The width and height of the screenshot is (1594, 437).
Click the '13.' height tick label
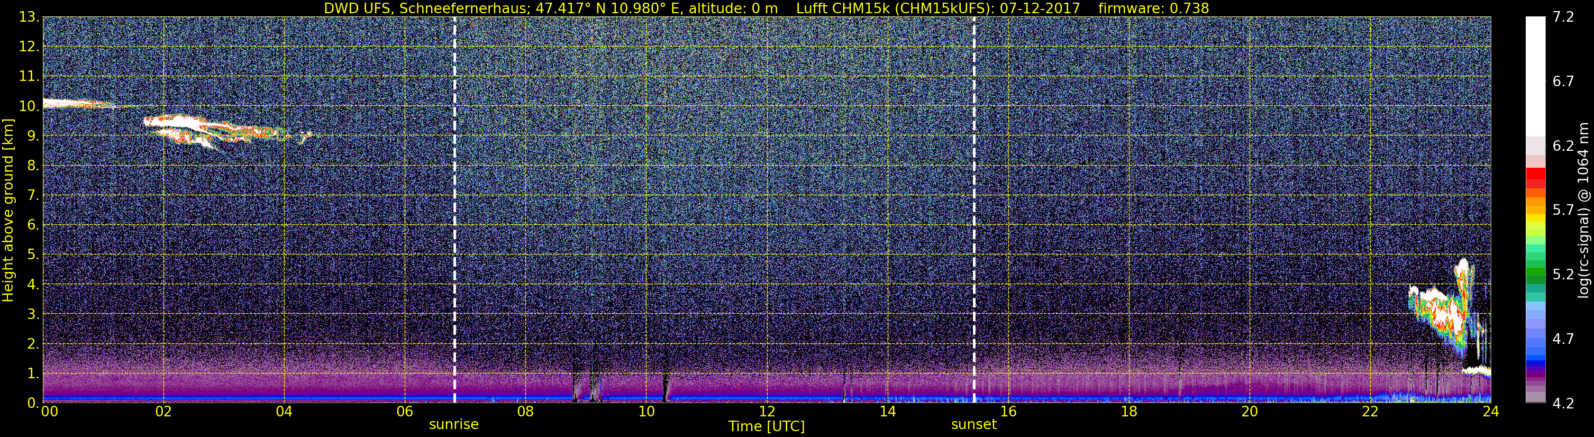point(29,17)
